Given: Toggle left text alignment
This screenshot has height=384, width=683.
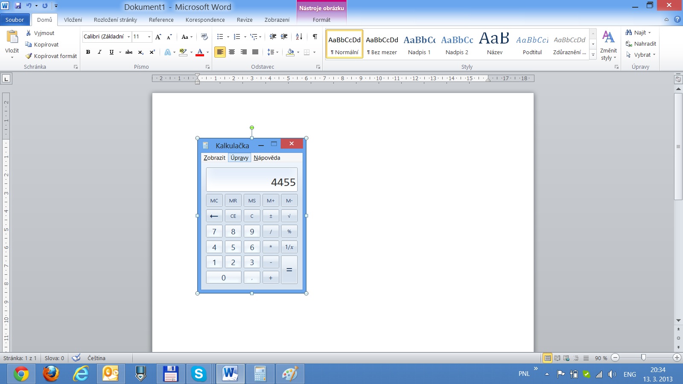Looking at the screenshot, I should click(220, 52).
